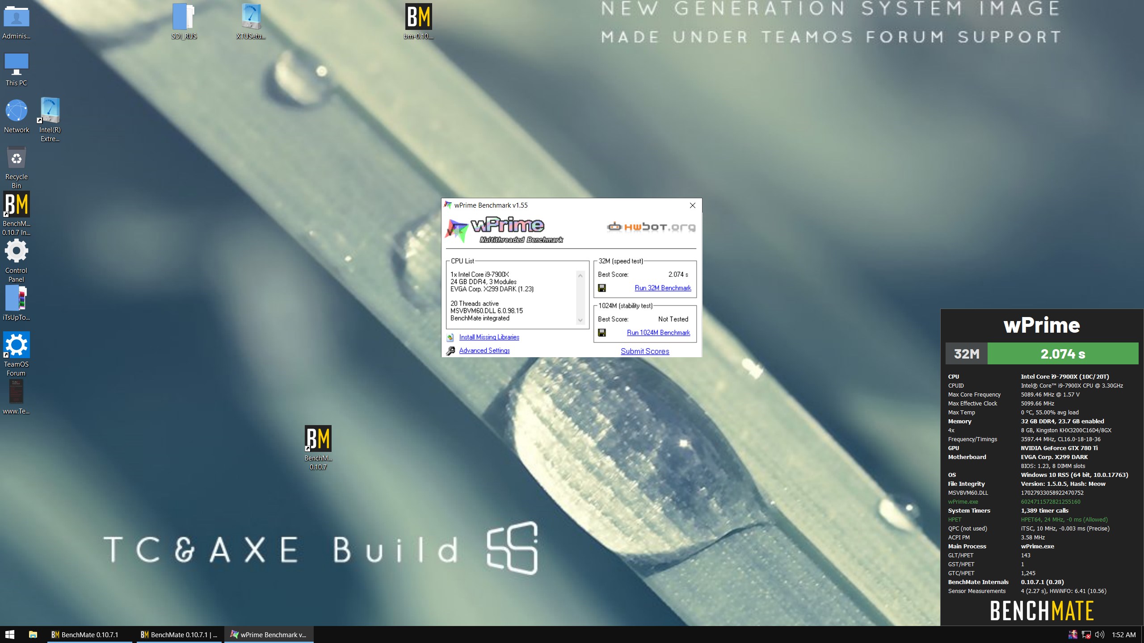The height and width of the screenshot is (643, 1144).
Task: Click '5089.46 MHz @ 1.57 V' value
Action: pyautogui.click(x=1050, y=394)
